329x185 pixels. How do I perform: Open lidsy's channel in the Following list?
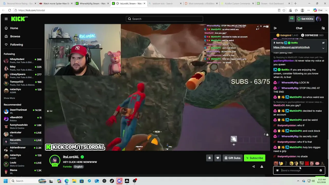(22, 68)
